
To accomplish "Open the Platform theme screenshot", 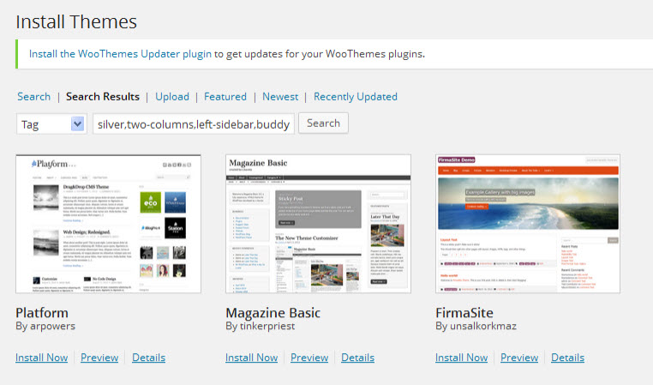I will [108, 224].
